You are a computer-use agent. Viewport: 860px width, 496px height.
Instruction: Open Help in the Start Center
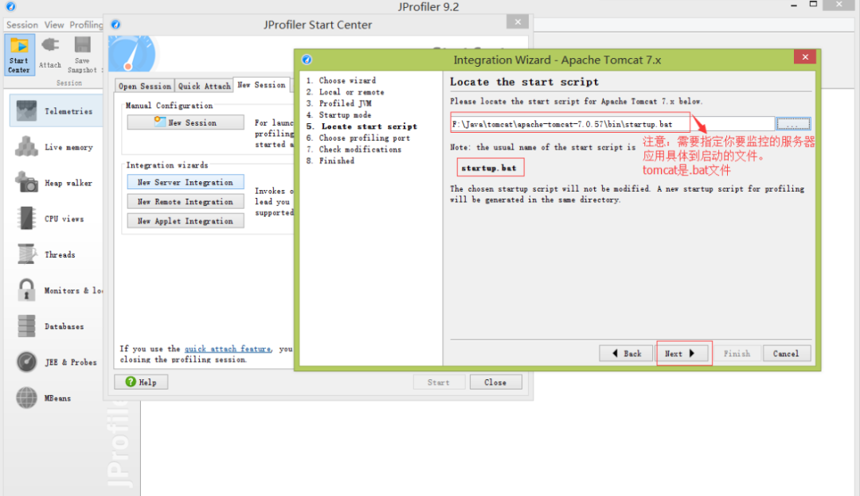click(141, 382)
